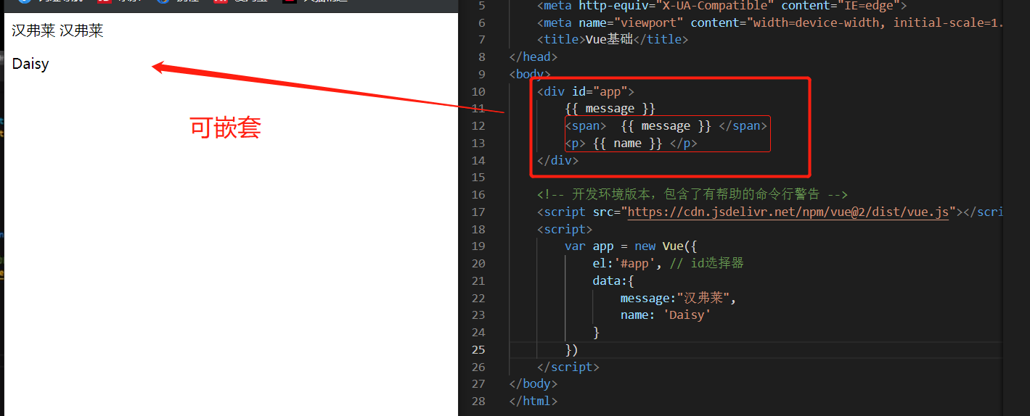Click line number 25 in the editor gutter
Viewport: 1030px width, 416px height.
[x=478, y=350]
